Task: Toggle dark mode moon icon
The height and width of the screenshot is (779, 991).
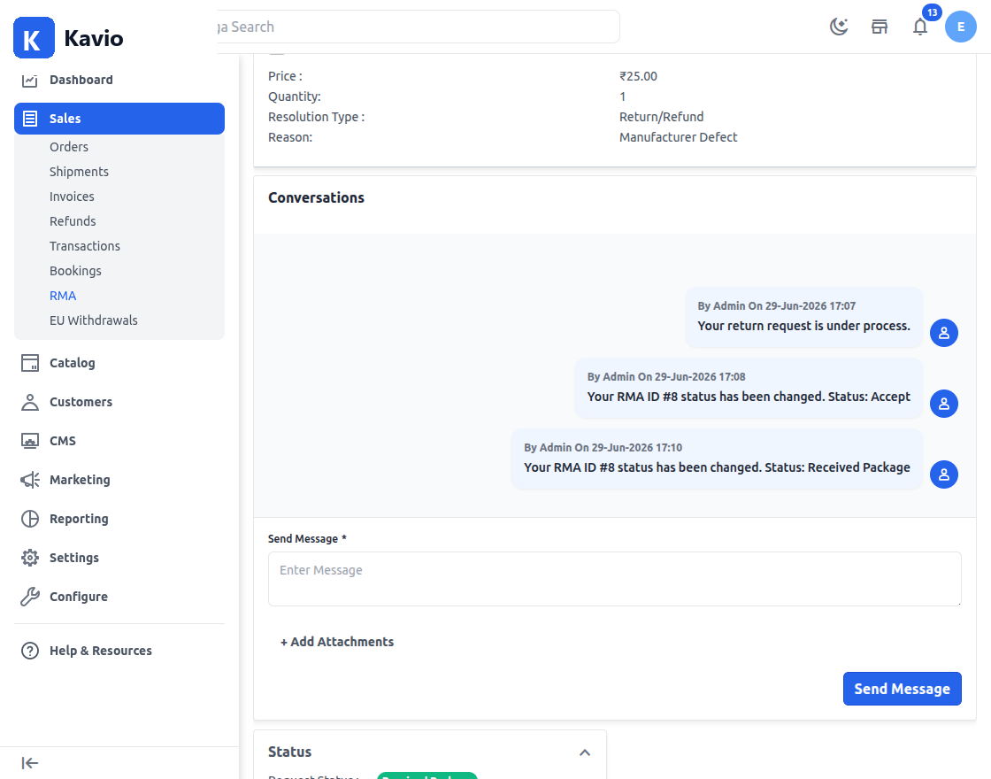Action: (839, 27)
